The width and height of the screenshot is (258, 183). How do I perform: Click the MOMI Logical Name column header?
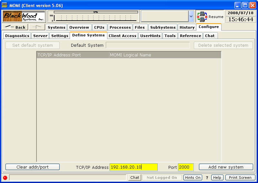[x=165, y=55]
